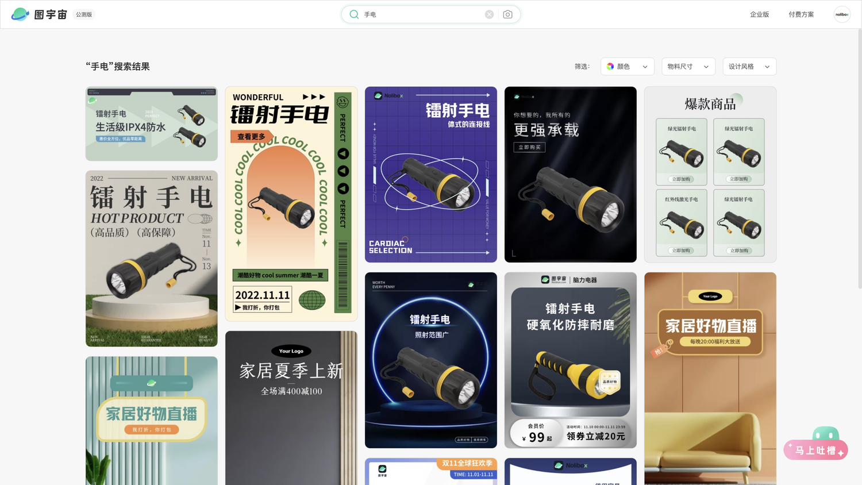
Task: Open the WONDERFUL 镭射手电 poster template
Action: point(291,204)
